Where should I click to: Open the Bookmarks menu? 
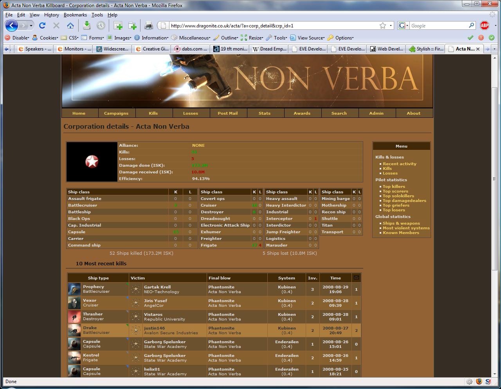[x=75, y=15]
